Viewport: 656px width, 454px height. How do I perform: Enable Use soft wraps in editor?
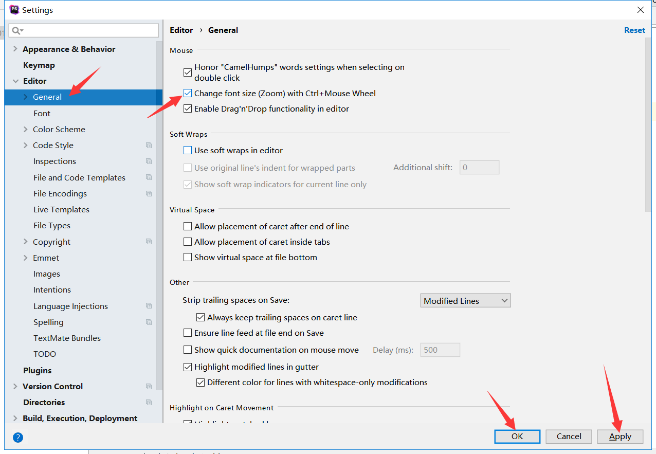point(188,151)
